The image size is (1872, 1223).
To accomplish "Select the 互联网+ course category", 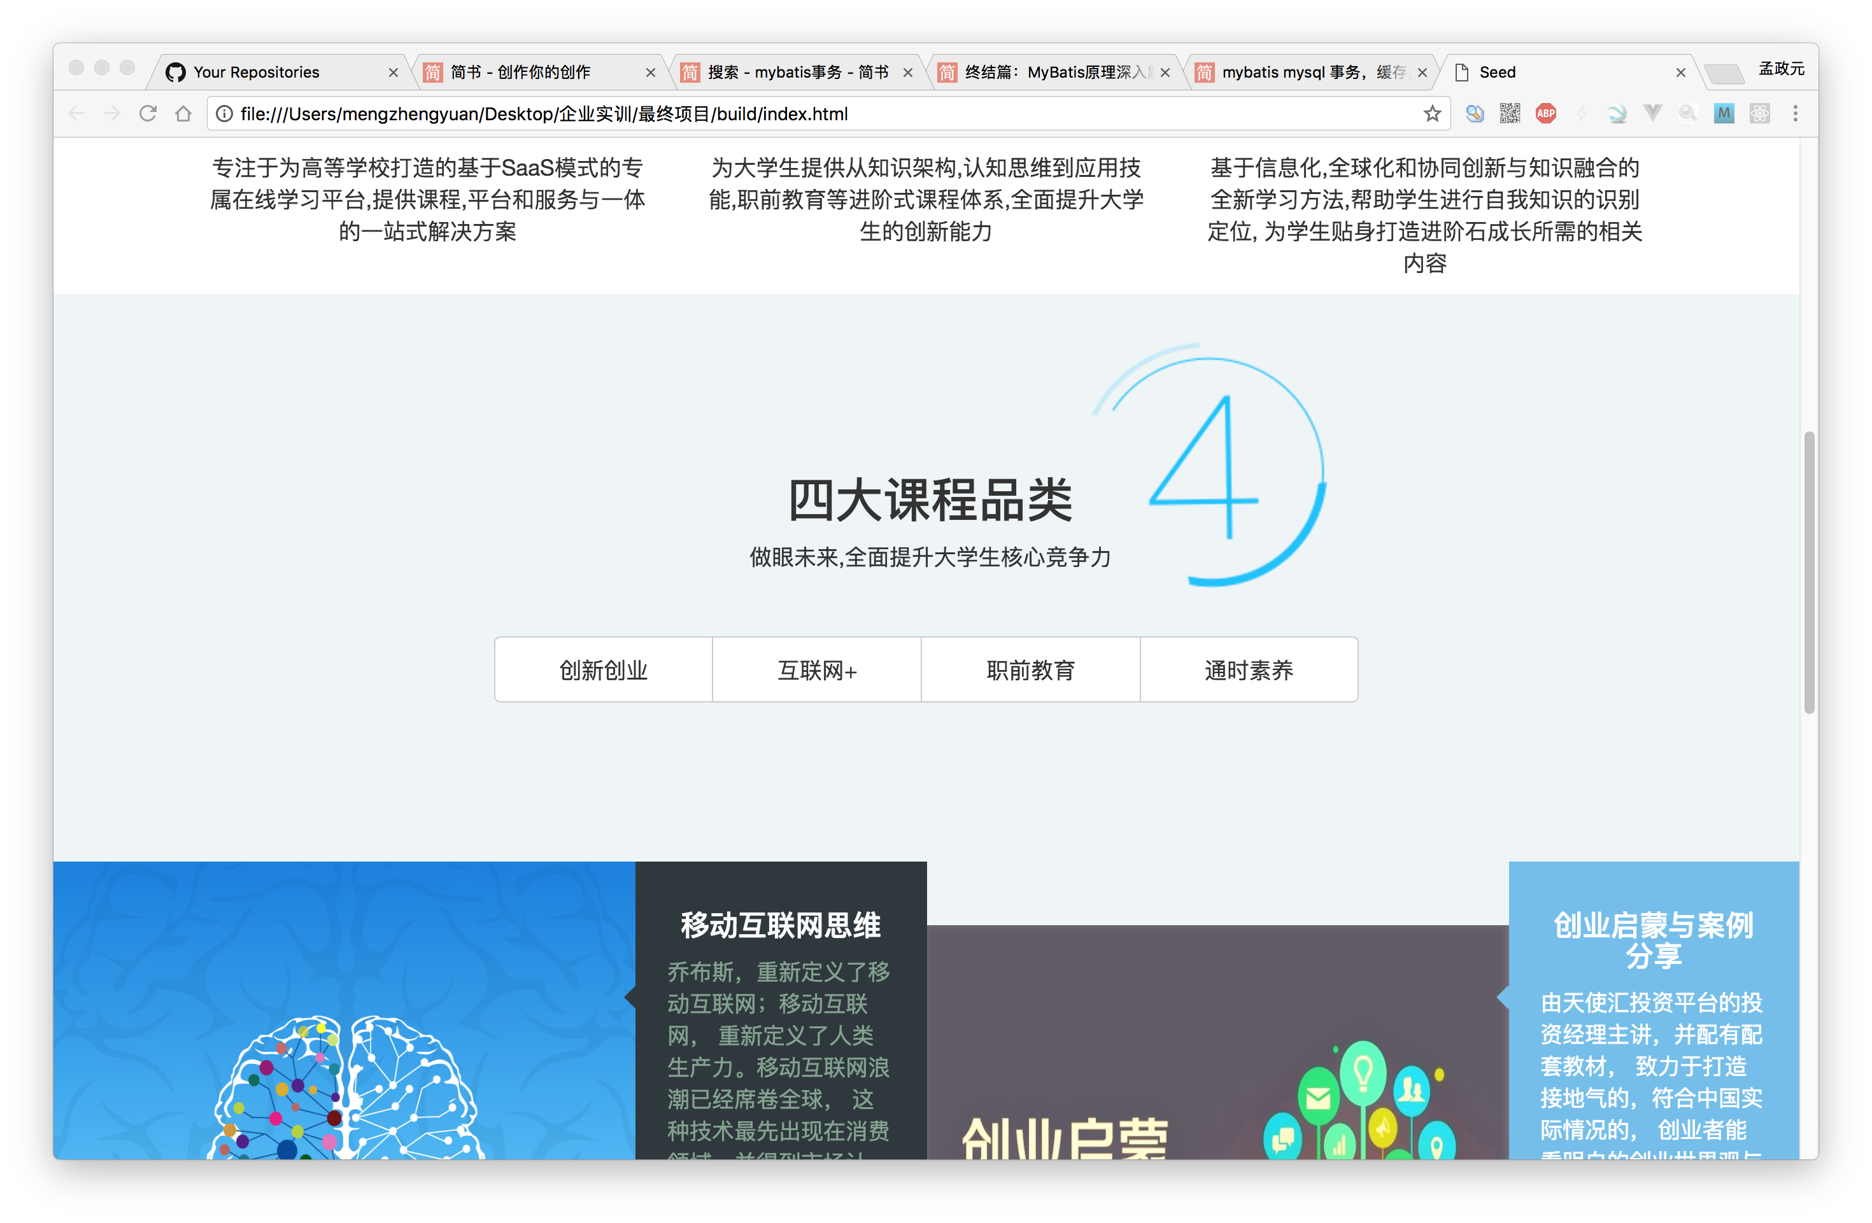I will (816, 669).
